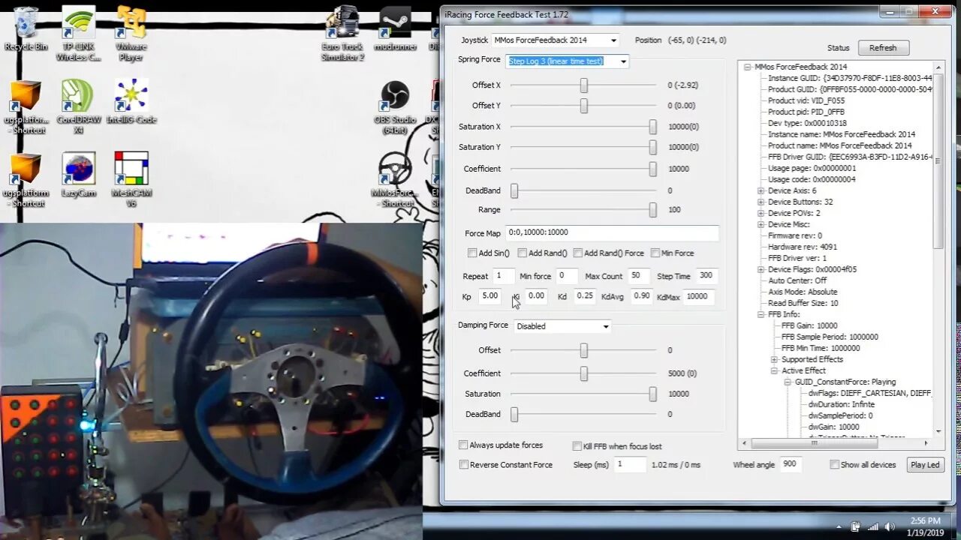Click the power/battery tray icon
The width and height of the screenshot is (961, 540).
855,526
